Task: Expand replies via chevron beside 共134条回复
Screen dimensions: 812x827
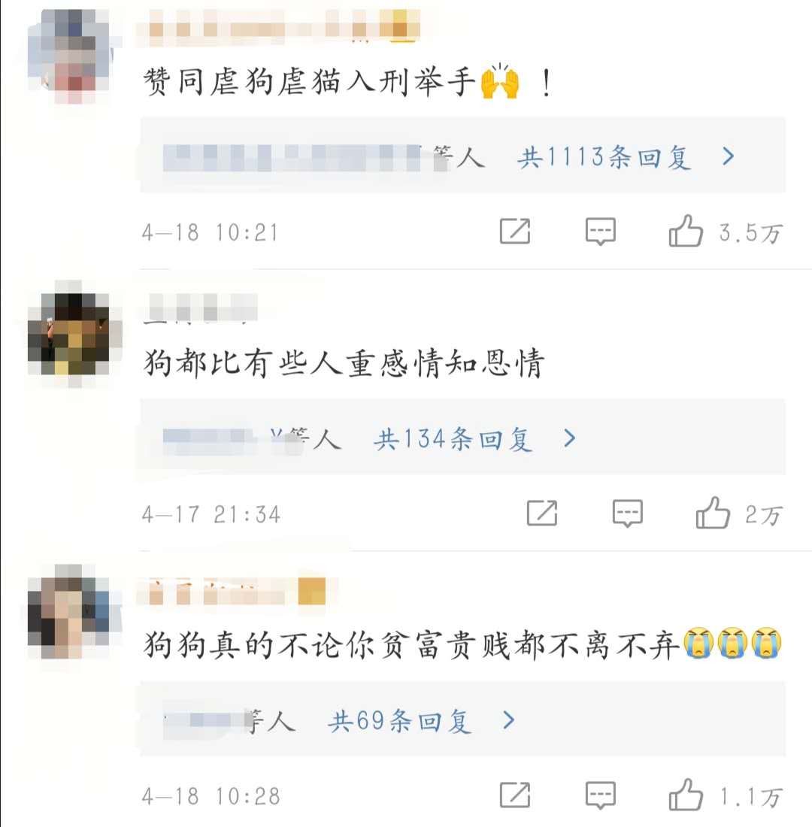Action: click(569, 438)
